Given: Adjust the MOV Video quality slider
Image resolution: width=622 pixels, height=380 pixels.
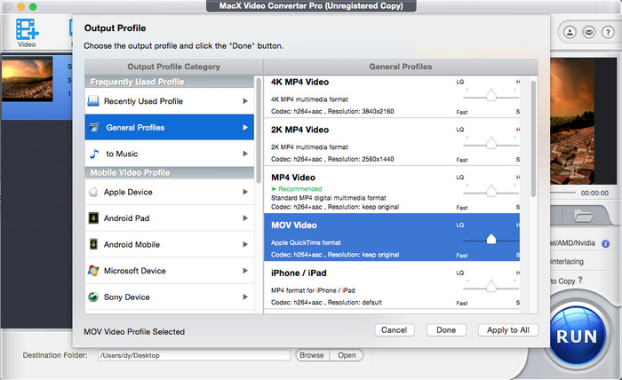Looking at the screenshot, I should pyautogui.click(x=491, y=239).
